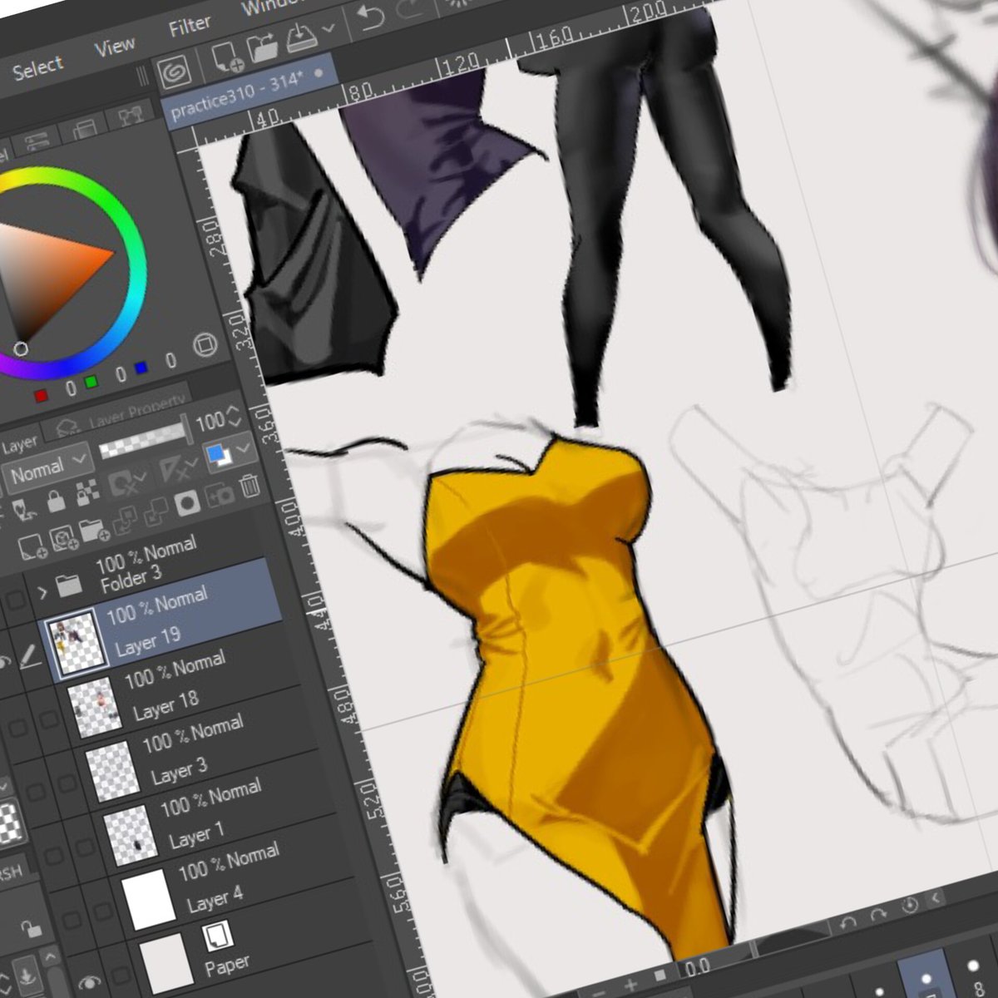This screenshot has height=998, width=998.
Task: Select the intermediate color tab icon
Action: (x=83, y=129)
